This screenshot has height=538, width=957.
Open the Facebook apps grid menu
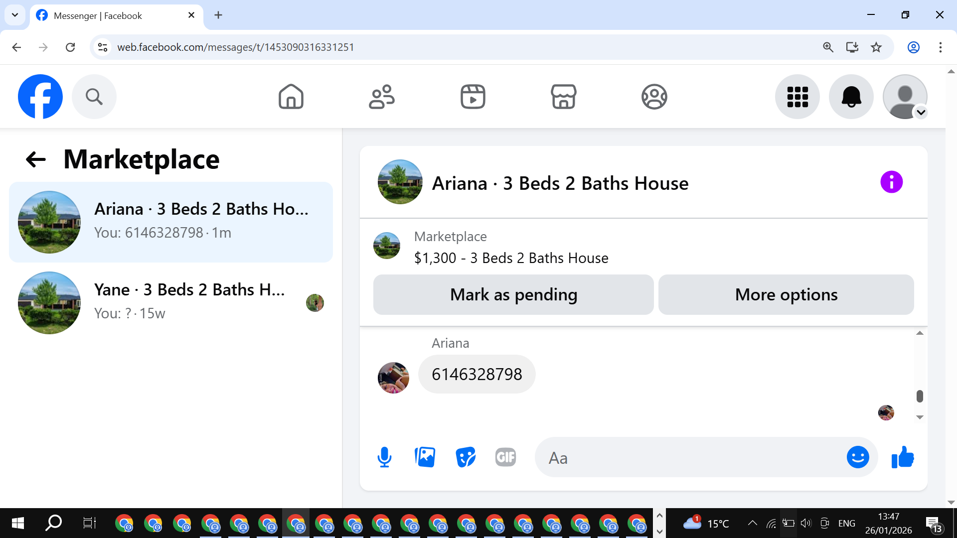click(797, 97)
